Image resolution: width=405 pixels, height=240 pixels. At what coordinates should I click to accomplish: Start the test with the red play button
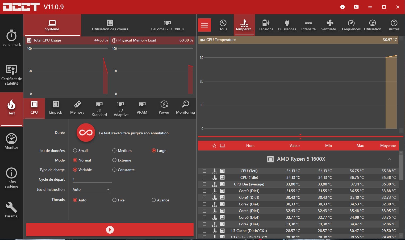(110, 230)
